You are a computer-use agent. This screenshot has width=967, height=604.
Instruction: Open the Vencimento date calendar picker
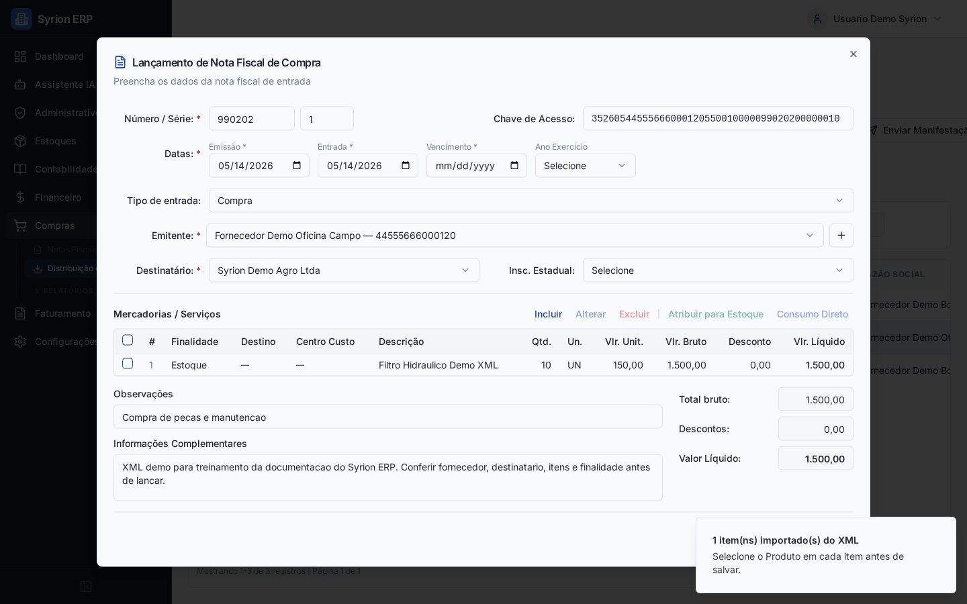(514, 166)
